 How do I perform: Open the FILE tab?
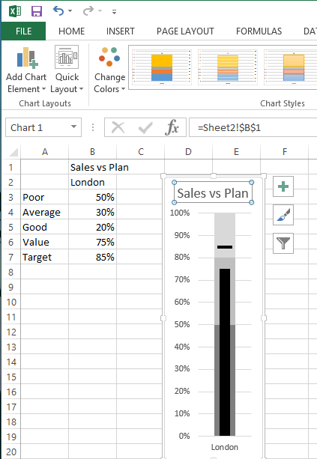tap(23, 31)
